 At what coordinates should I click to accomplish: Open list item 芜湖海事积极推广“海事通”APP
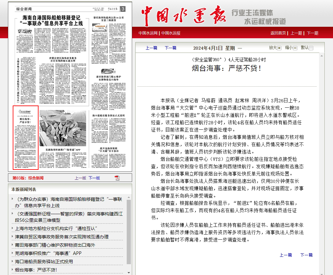pyautogui.click(x=48, y=253)
